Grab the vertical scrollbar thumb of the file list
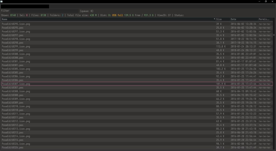This screenshot has width=276, height=151. point(274,35)
